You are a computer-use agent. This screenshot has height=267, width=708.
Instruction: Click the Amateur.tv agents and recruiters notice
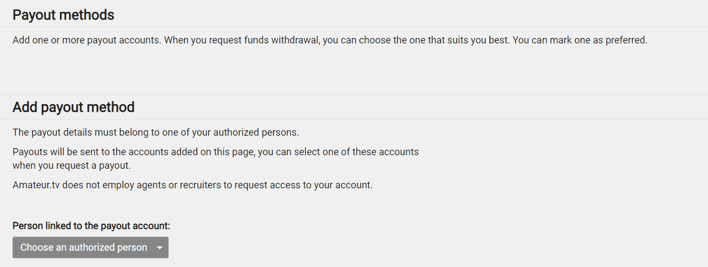tap(193, 185)
